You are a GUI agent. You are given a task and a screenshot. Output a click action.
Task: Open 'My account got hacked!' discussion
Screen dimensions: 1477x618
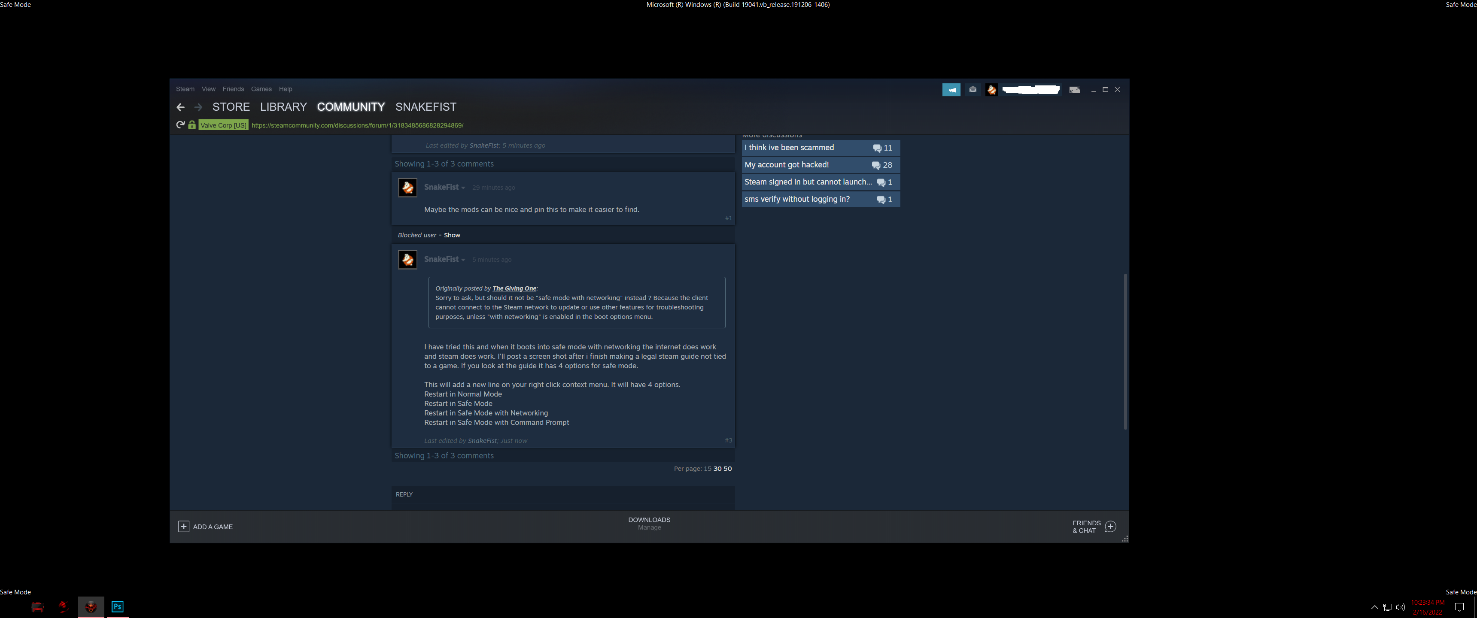(786, 165)
